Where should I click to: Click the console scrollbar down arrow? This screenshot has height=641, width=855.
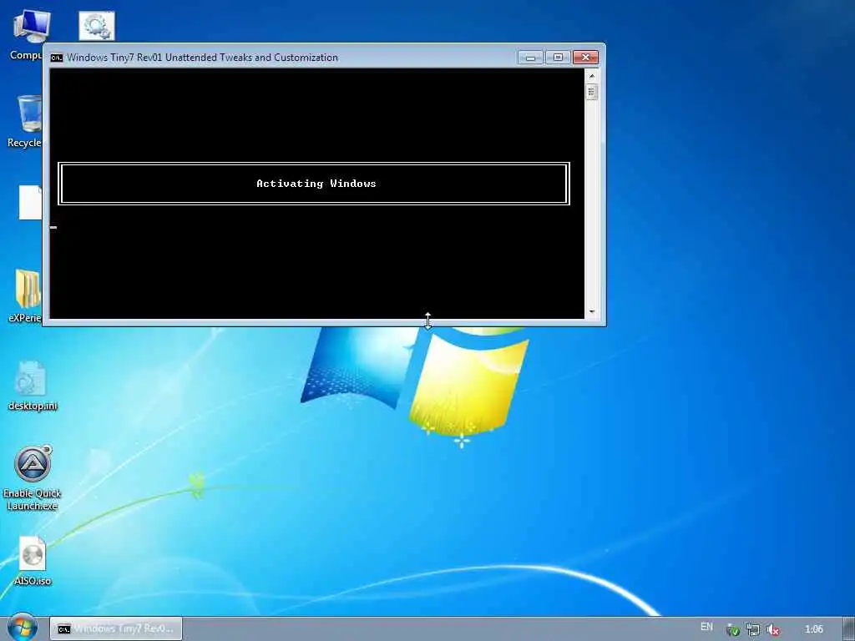coord(592,312)
